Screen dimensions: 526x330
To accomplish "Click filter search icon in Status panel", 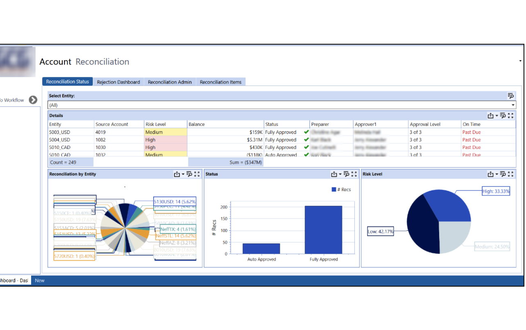I will click(346, 174).
